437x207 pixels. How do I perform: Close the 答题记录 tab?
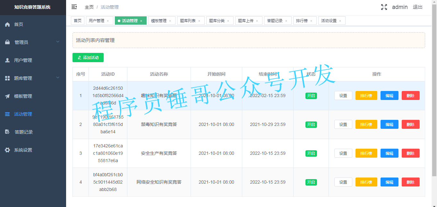pyautogui.click(x=286, y=21)
